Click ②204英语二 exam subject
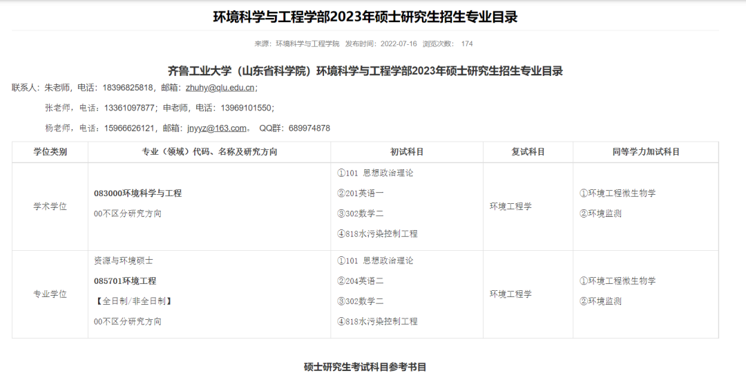746x380 pixels. coord(360,281)
